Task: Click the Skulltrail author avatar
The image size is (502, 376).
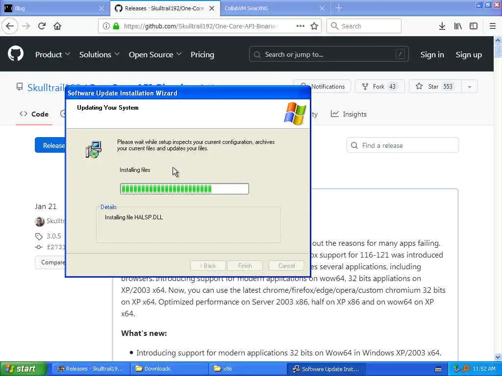Action: coord(40,221)
